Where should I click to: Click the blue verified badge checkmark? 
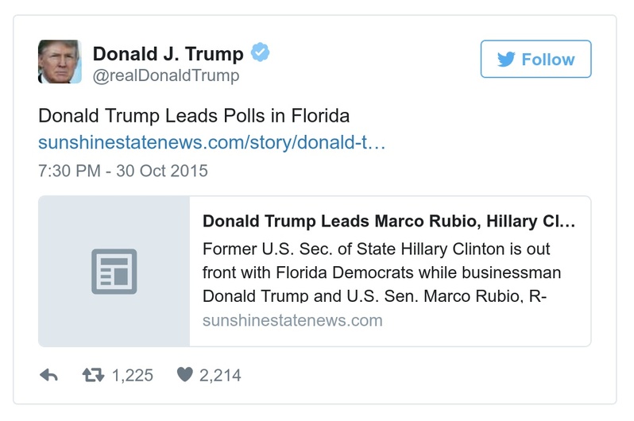click(261, 53)
